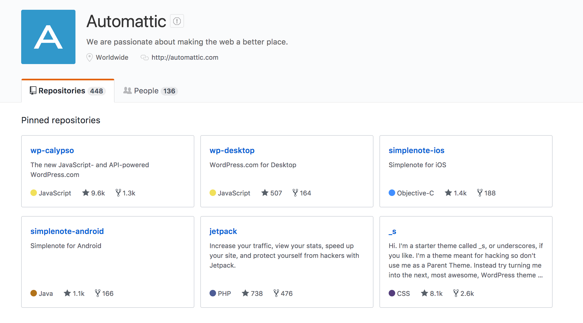Open the http://automattic.com link

coord(185,57)
